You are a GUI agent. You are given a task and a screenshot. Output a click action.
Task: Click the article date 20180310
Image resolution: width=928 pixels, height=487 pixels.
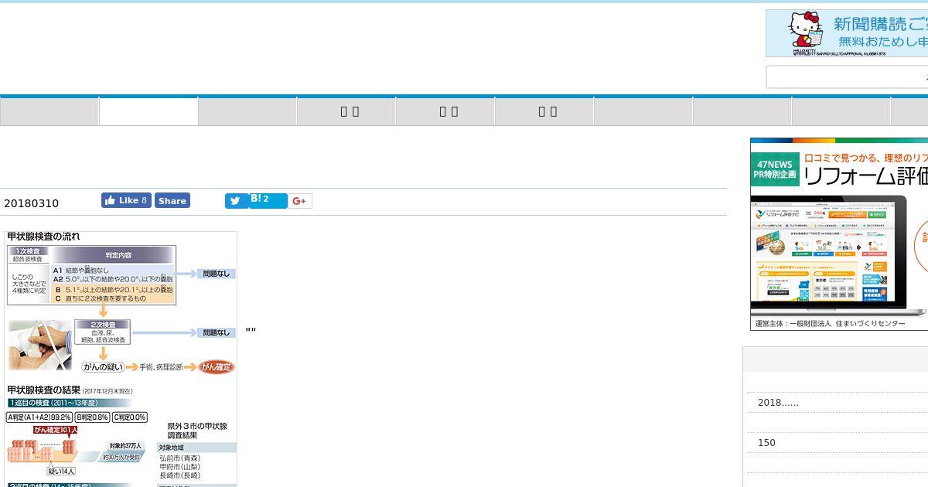[31, 203]
